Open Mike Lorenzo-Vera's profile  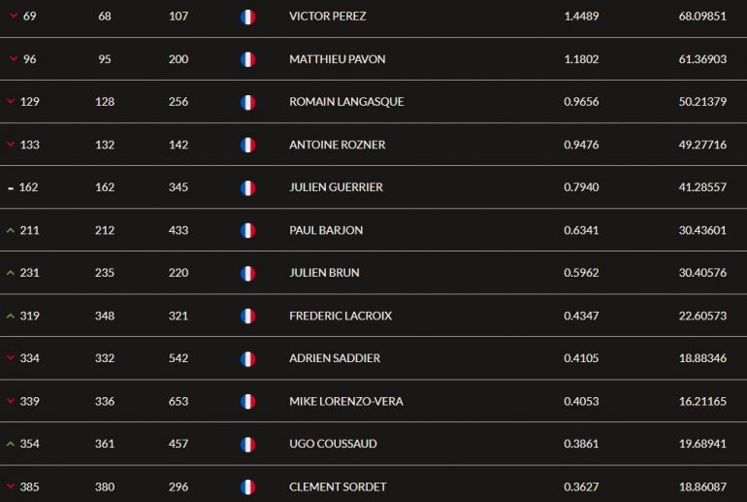[x=346, y=401]
